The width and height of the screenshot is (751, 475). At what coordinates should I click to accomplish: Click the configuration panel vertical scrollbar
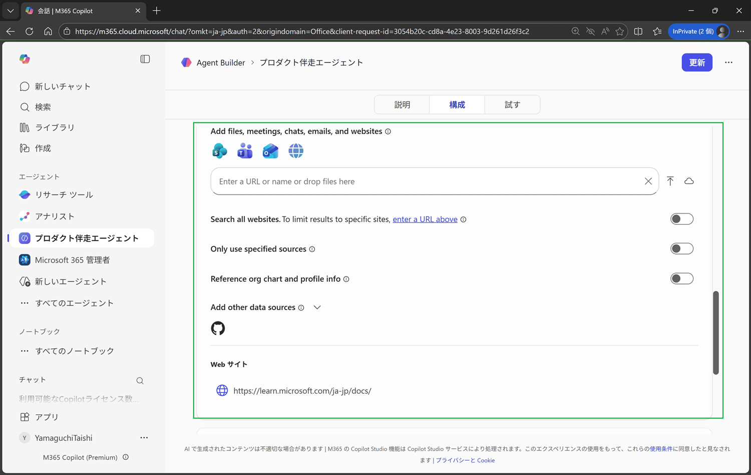pos(716,332)
